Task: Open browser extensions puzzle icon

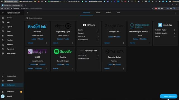Action: pyautogui.click(x=171, y=9)
